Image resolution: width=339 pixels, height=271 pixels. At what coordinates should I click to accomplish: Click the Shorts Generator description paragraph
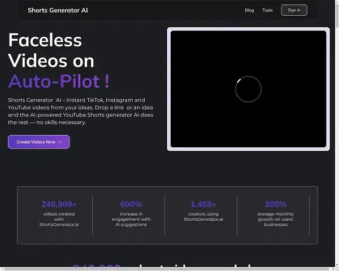pyautogui.click(x=80, y=111)
